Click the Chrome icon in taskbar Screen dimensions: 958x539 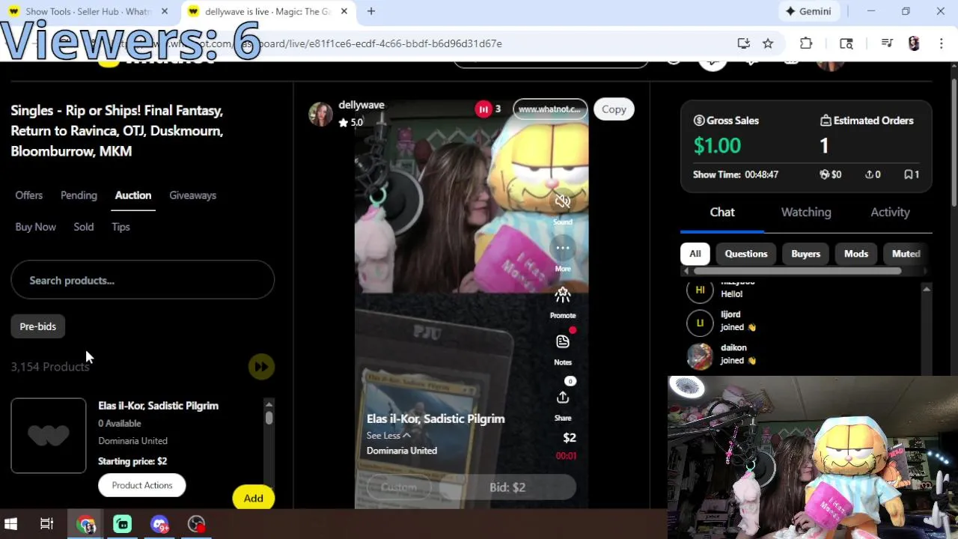[x=86, y=524]
